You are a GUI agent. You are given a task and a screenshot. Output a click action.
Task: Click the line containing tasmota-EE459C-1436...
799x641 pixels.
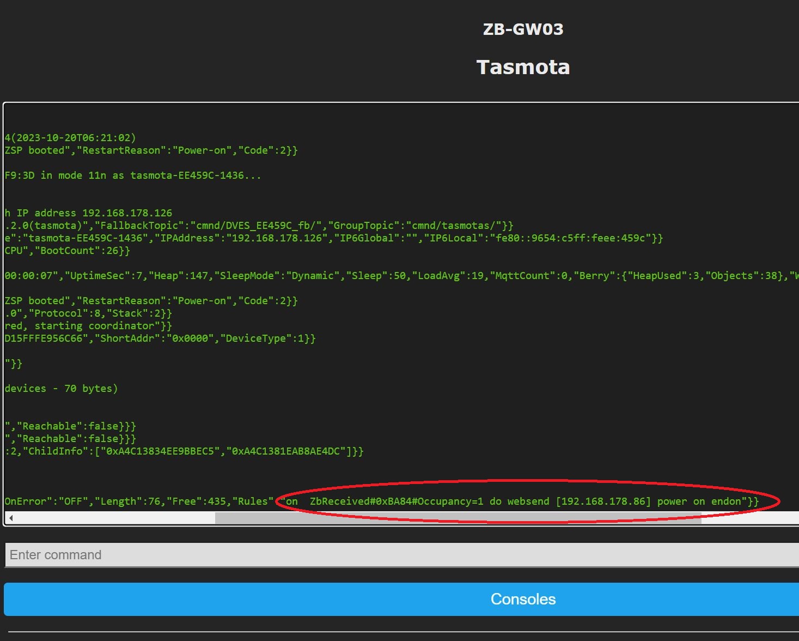tap(133, 176)
